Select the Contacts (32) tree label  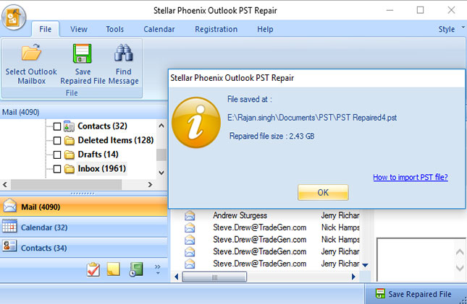pyautogui.click(x=102, y=126)
